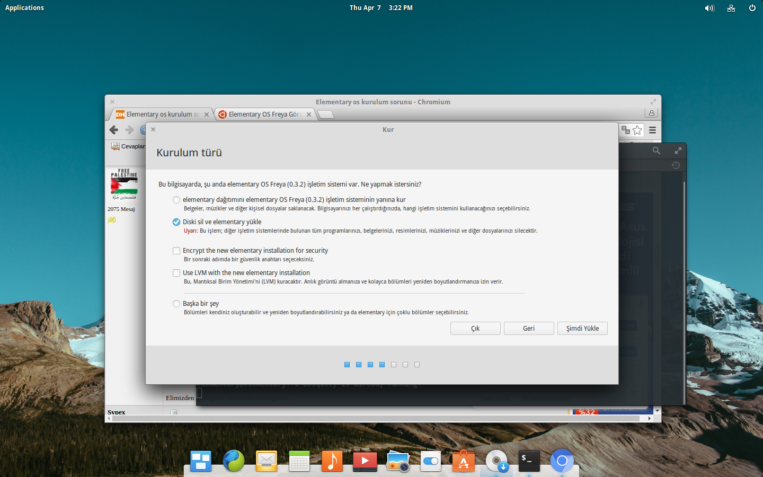Viewport: 763px width, 477px height.
Task: Click the Free Palestine avatar image
Action: [x=124, y=184]
